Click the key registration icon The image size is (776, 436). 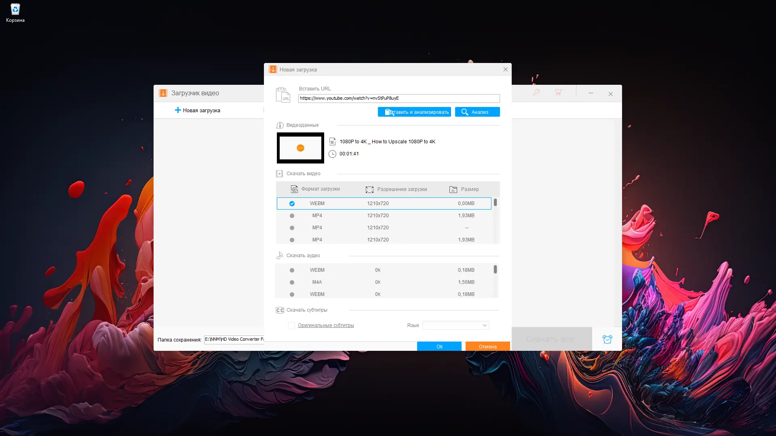[x=536, y=92]
